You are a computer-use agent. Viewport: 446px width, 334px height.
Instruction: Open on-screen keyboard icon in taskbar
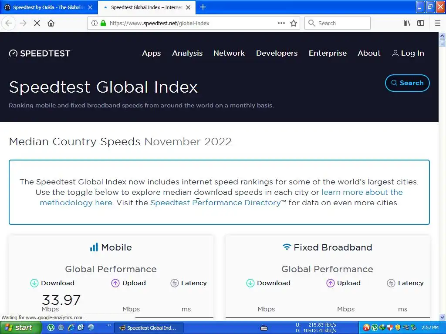[264, 328]
